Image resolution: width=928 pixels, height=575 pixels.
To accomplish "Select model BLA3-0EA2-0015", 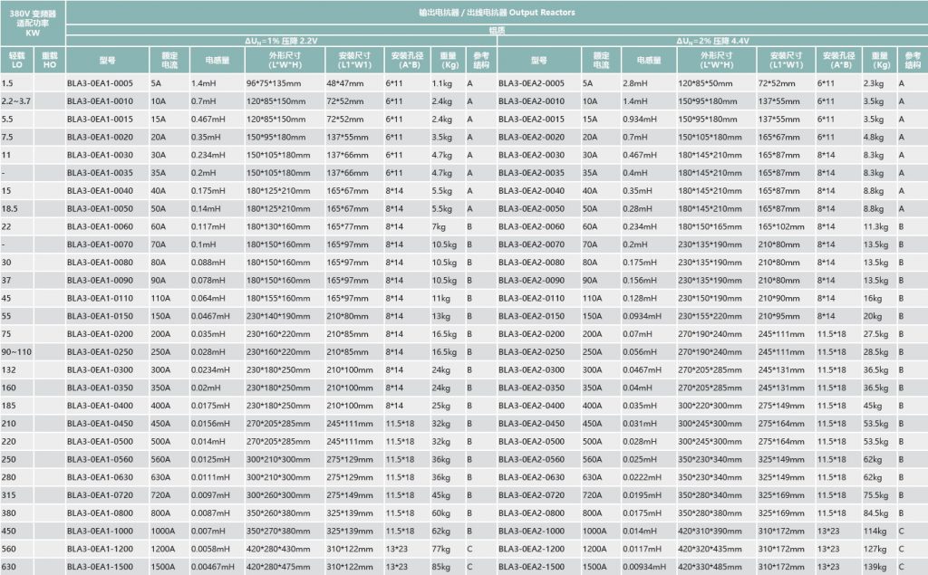I will [x=531, y=119].
